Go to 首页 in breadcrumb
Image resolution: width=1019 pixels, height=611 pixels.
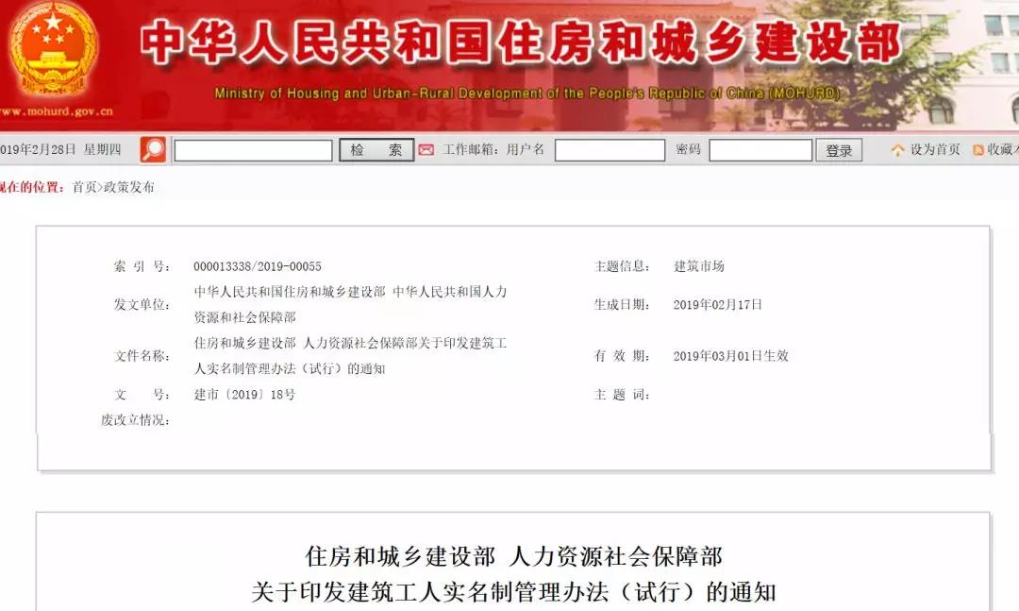[85, 187]
